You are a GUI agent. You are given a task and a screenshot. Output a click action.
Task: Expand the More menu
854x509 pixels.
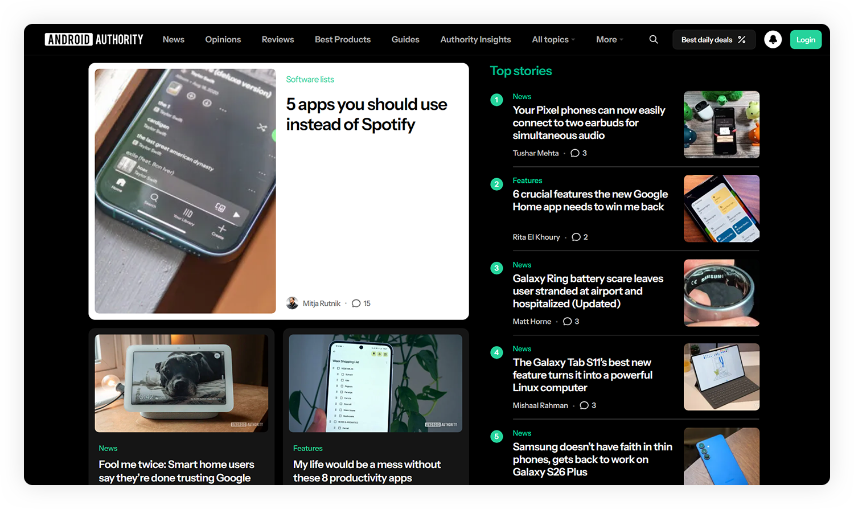coord(609,39)
